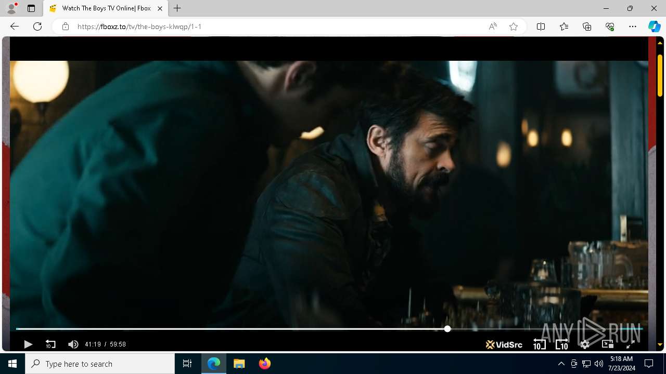Open browser Collections

coord(587,26)
